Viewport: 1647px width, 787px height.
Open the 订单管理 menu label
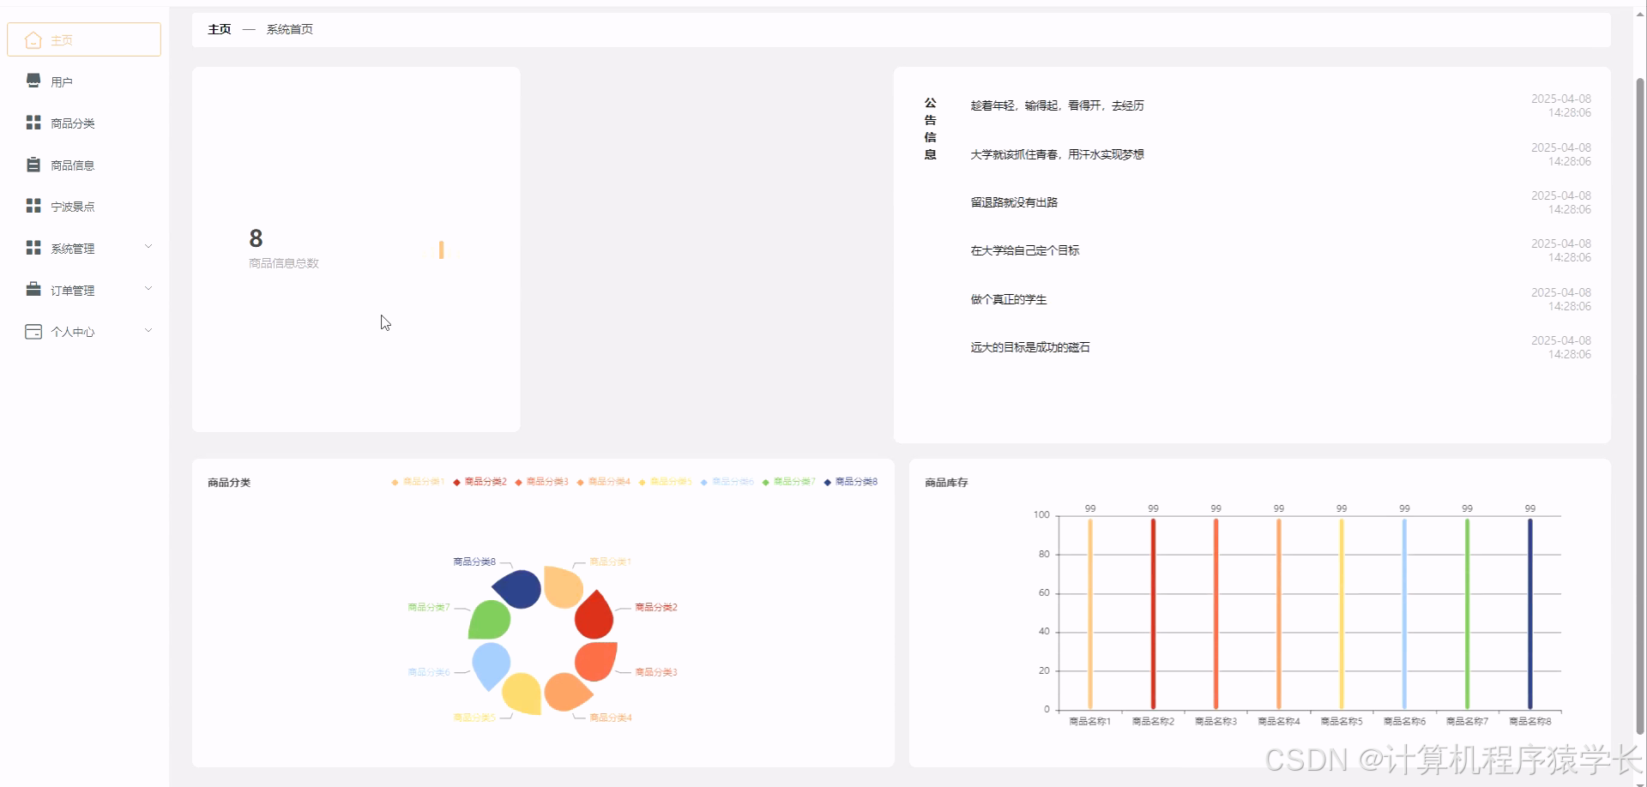pos(73,291)
